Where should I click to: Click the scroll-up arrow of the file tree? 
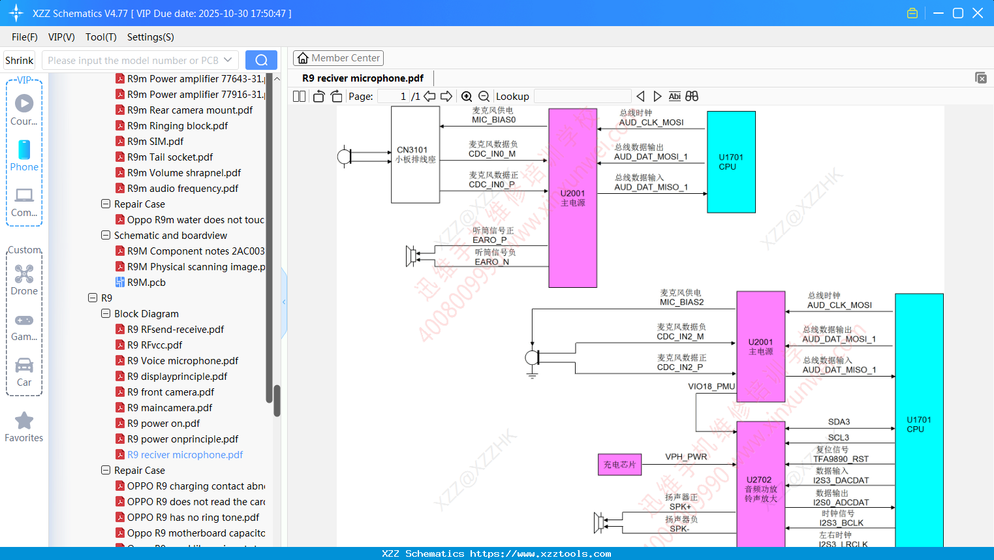277,79
